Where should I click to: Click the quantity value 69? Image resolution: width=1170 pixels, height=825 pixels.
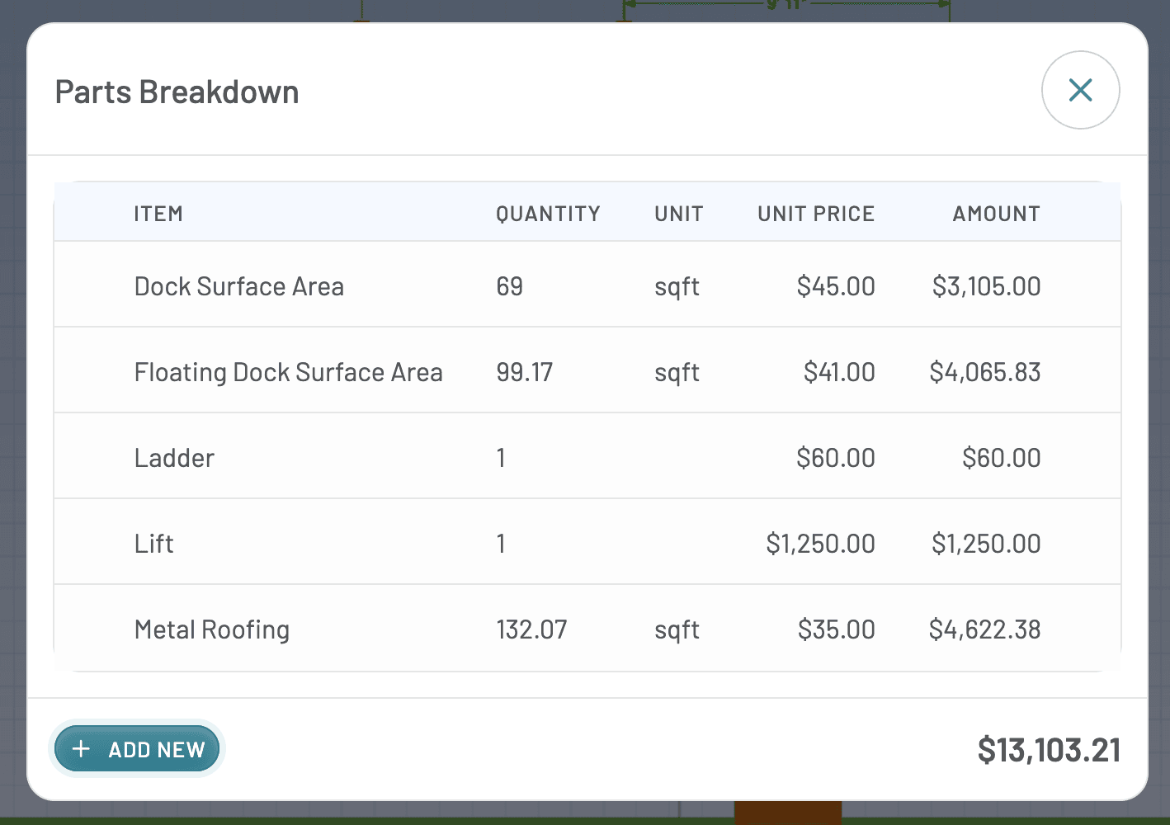(509, 286)
